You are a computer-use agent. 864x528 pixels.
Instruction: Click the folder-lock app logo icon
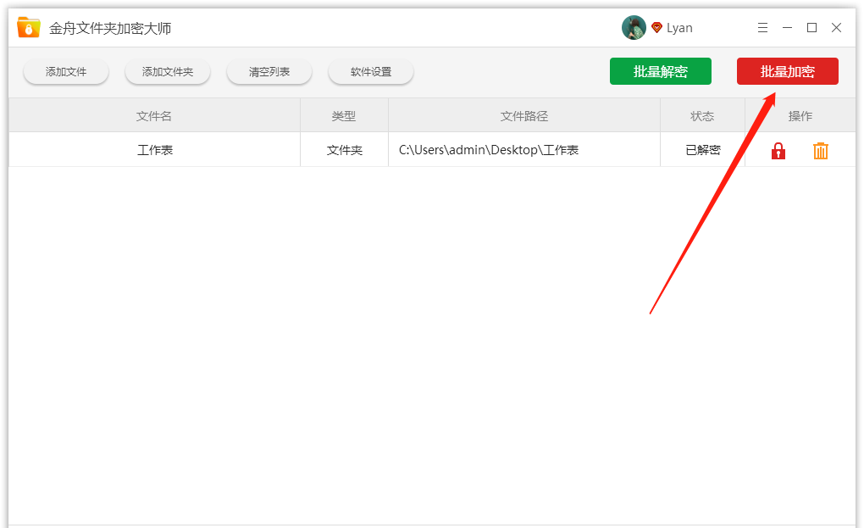[x=28, y=28]
